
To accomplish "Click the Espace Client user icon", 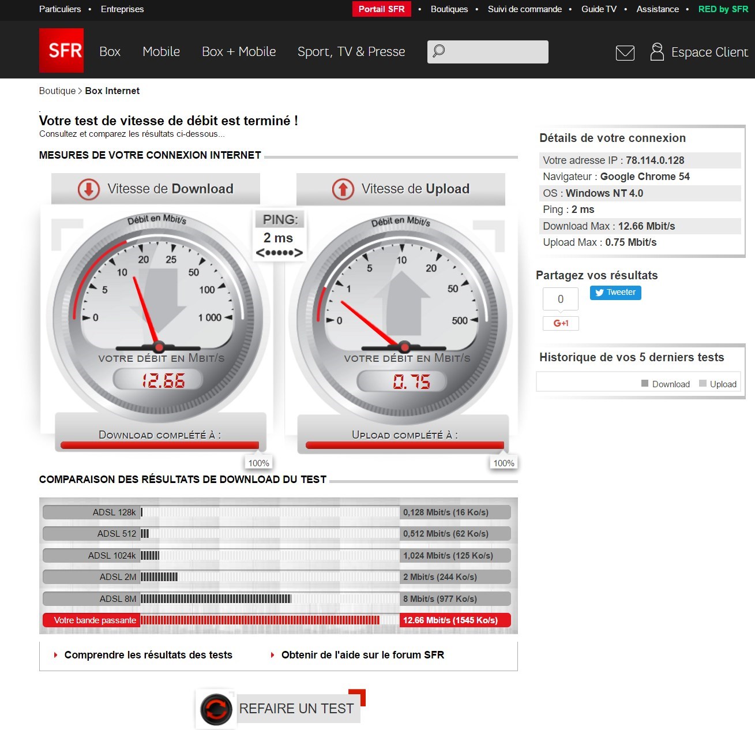I will [x=656, y=51].
